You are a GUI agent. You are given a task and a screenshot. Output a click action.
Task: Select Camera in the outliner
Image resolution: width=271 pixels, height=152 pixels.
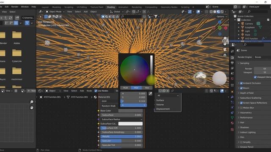(249, 24)
